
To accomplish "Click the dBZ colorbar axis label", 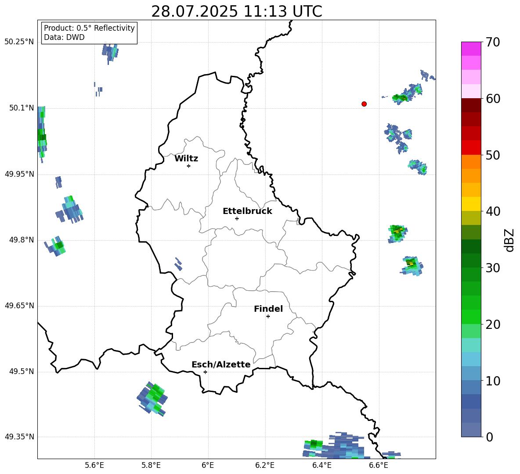I will [x=509, y=240].
